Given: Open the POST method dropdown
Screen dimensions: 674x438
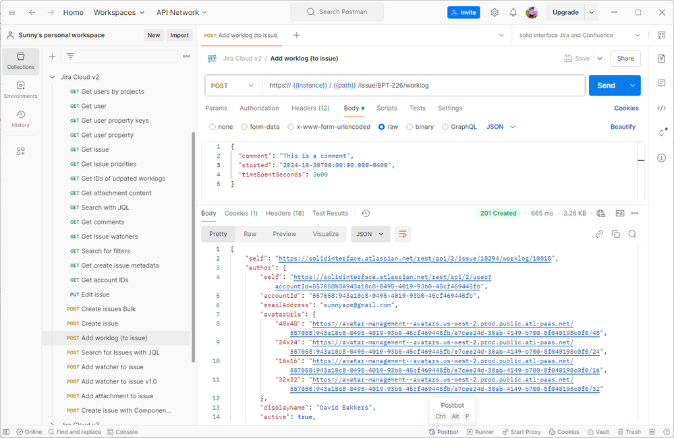Looking at the screenshot, I should tap(233, 86).
